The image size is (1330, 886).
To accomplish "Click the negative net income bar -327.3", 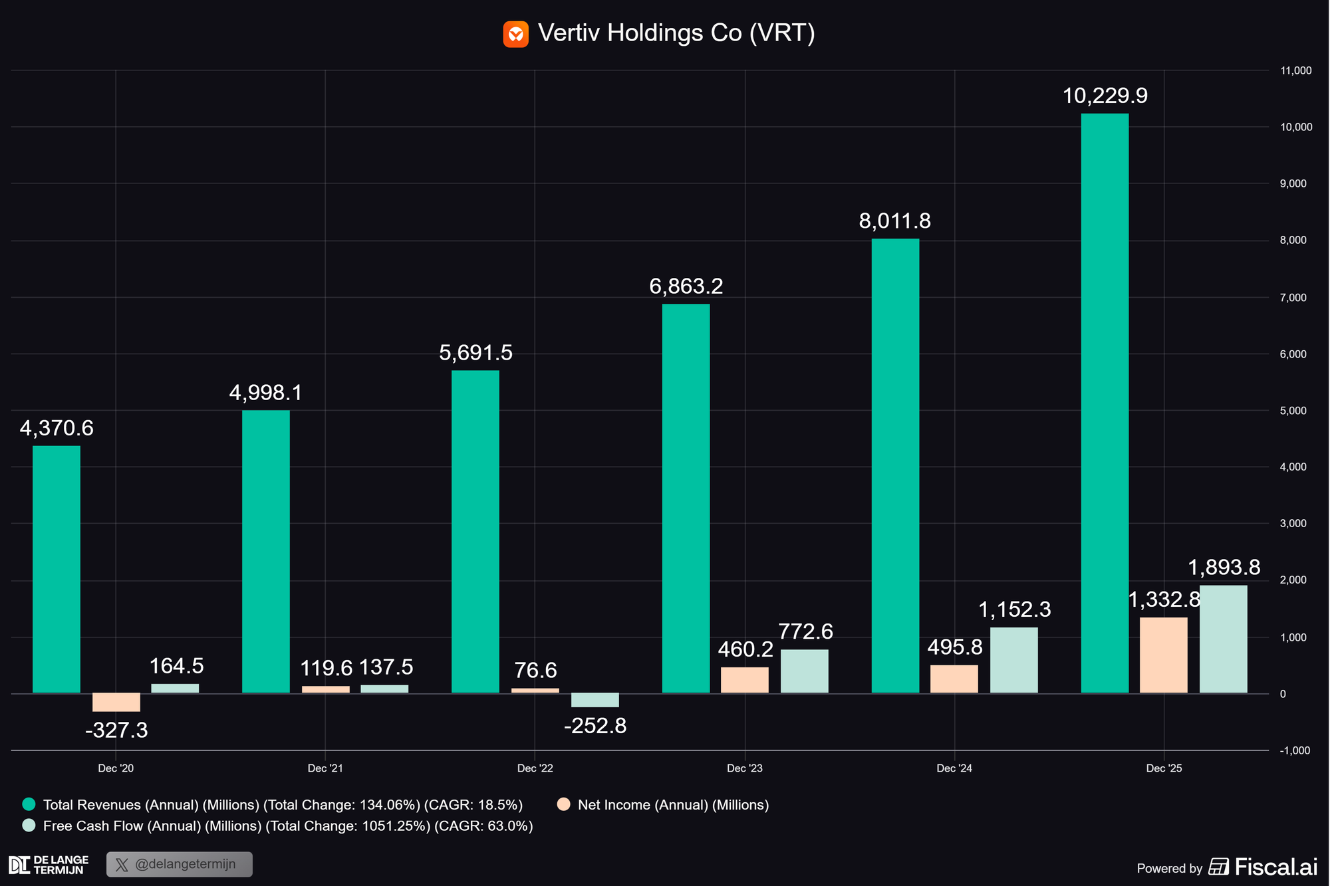I will (x=116, y=702).
